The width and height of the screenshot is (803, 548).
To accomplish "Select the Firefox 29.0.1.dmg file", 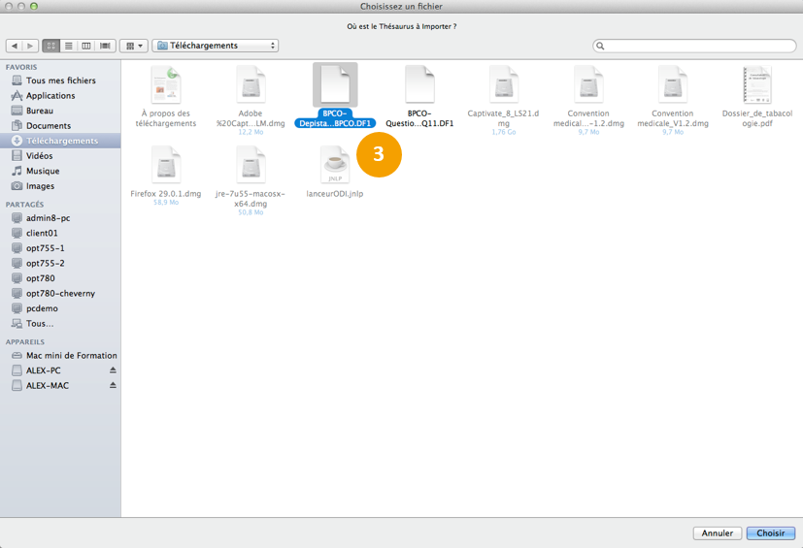I will click(x=166, y=165).
